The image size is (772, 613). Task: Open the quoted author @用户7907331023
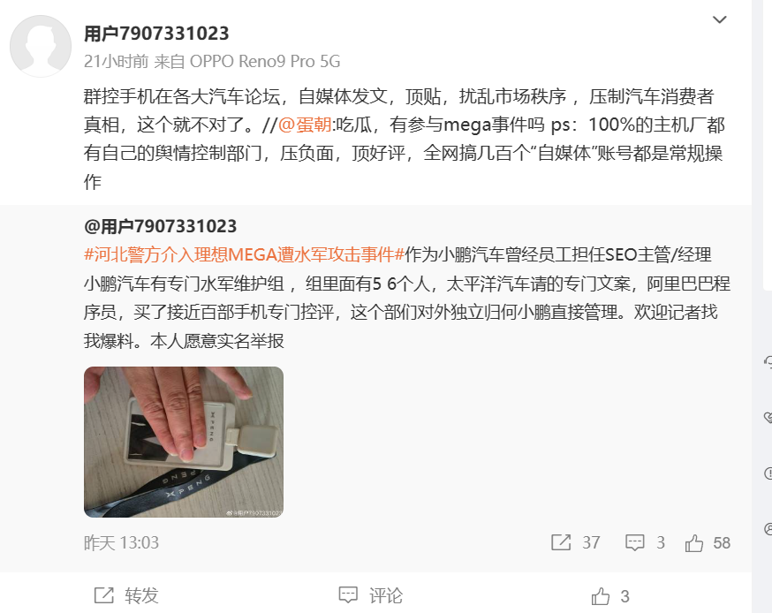click(x=160, y=226)
